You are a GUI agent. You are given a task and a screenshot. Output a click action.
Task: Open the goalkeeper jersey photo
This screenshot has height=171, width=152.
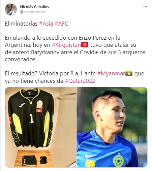coord(40,127)
